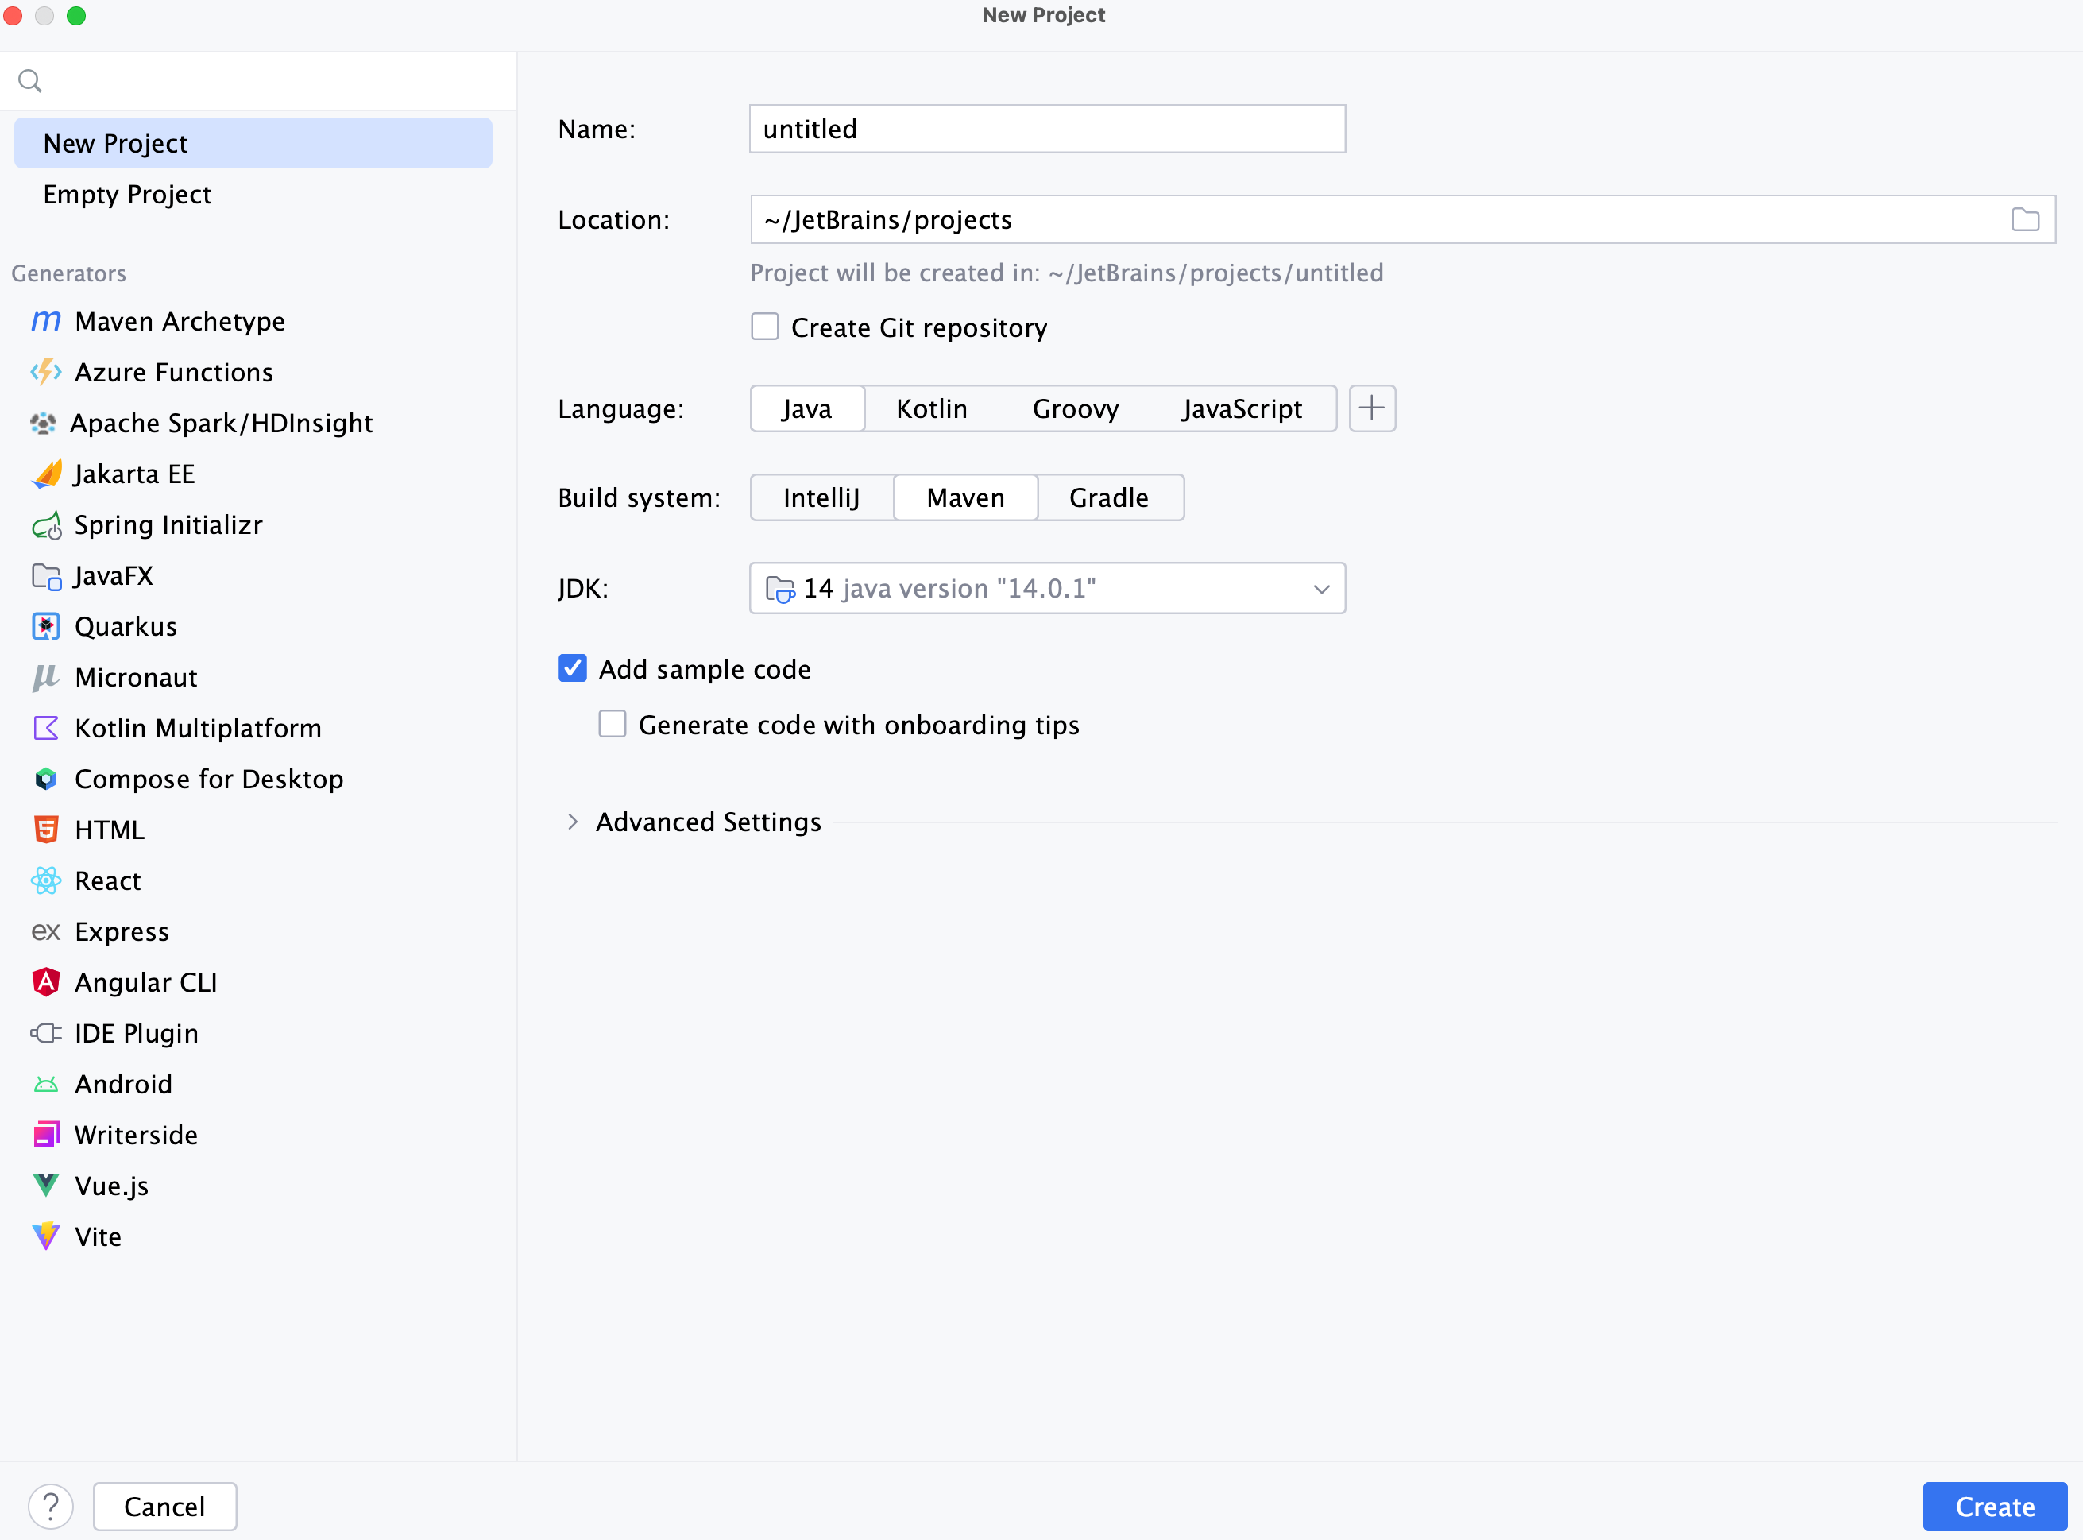Expand Advanced Settings section

572,822
